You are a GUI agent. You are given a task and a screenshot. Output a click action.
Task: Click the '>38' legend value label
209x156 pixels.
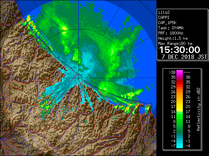tap(172, 72)
